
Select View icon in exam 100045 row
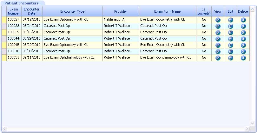(218, 45)
